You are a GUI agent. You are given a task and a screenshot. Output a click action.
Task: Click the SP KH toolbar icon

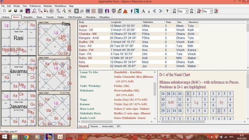58,11
